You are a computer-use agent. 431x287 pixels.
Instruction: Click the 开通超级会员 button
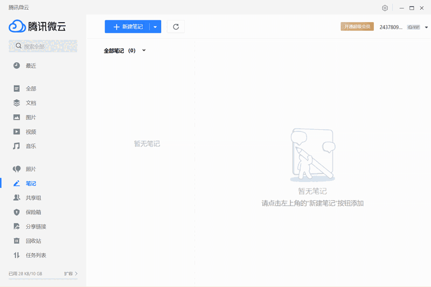point(357,26)
